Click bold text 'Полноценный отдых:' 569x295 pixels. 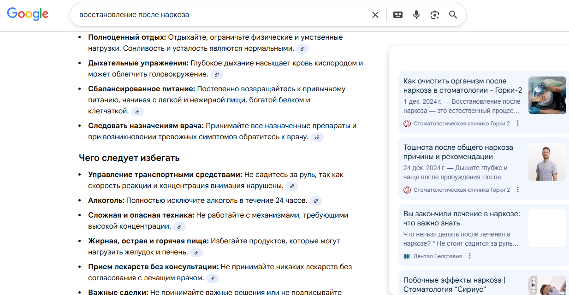pos(127,37)
